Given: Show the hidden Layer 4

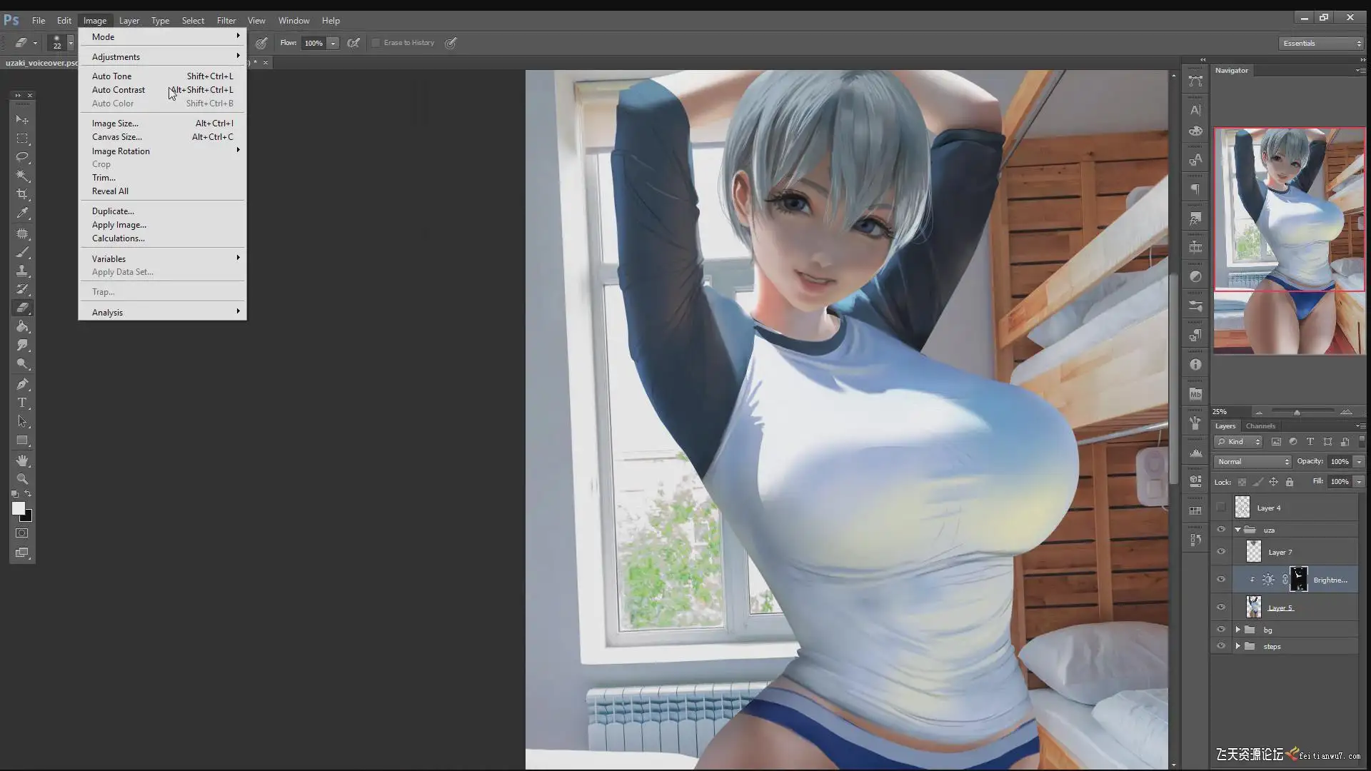Looking at the screenshot, I should pos(1221,508).
